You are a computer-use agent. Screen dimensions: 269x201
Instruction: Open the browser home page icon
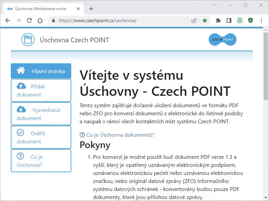click(40, 20)
